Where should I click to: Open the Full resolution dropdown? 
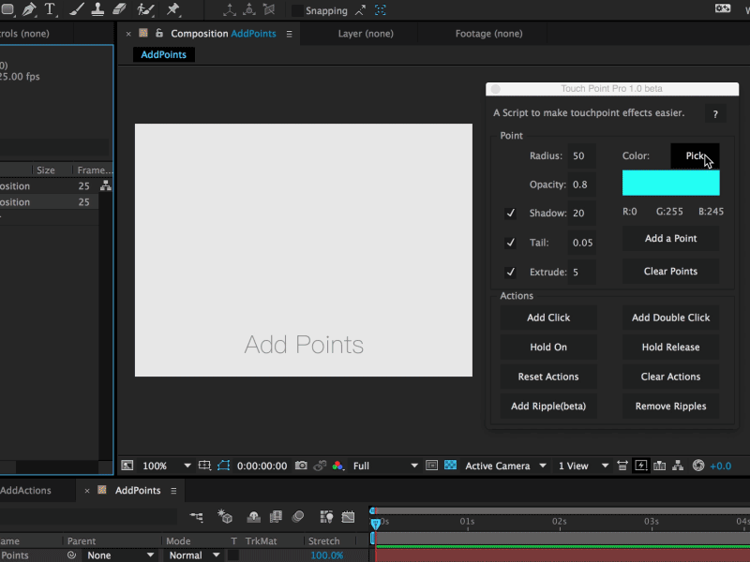[385, 466]
